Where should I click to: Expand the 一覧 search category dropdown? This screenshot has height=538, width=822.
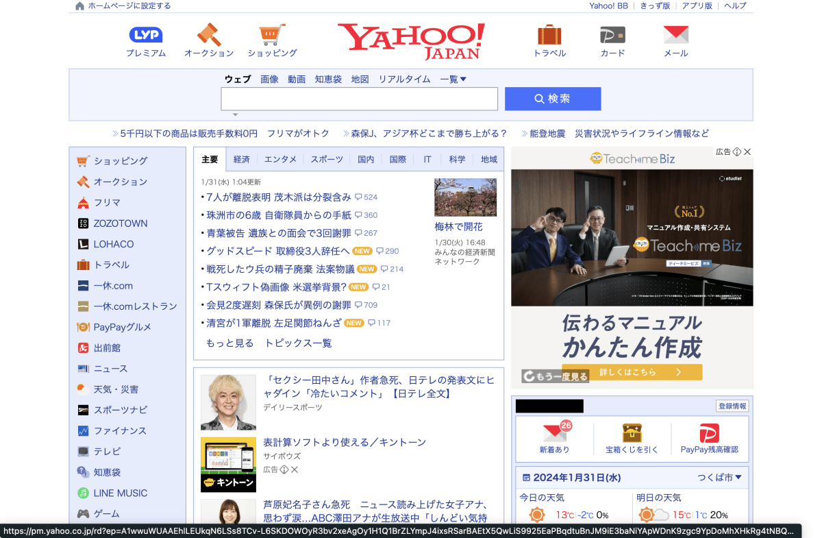tap(452, 78)
